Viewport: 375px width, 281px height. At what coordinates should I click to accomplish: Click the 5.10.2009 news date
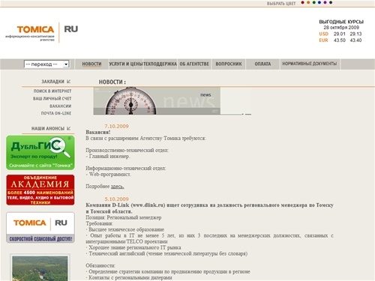tap(116, 199)
